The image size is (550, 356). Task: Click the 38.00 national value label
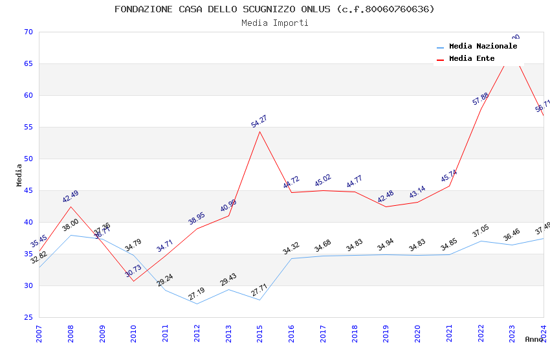(x=71, y=225)
